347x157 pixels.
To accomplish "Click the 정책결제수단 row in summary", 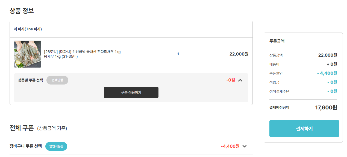I will pos(303,91).
